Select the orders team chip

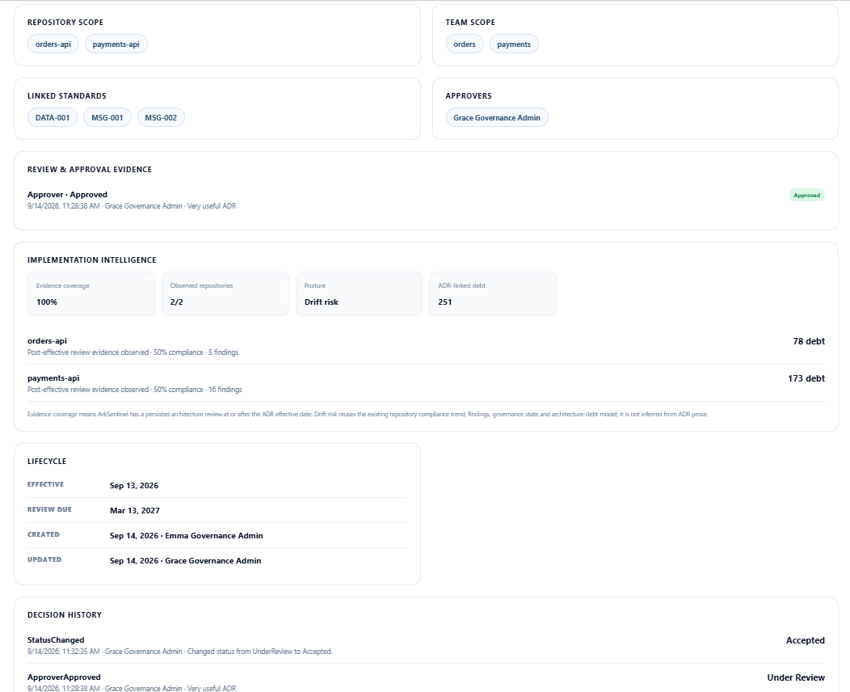[465, 44]
